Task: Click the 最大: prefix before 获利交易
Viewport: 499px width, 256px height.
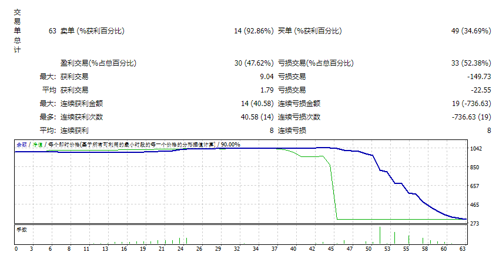Action: [x=48, y=77]
